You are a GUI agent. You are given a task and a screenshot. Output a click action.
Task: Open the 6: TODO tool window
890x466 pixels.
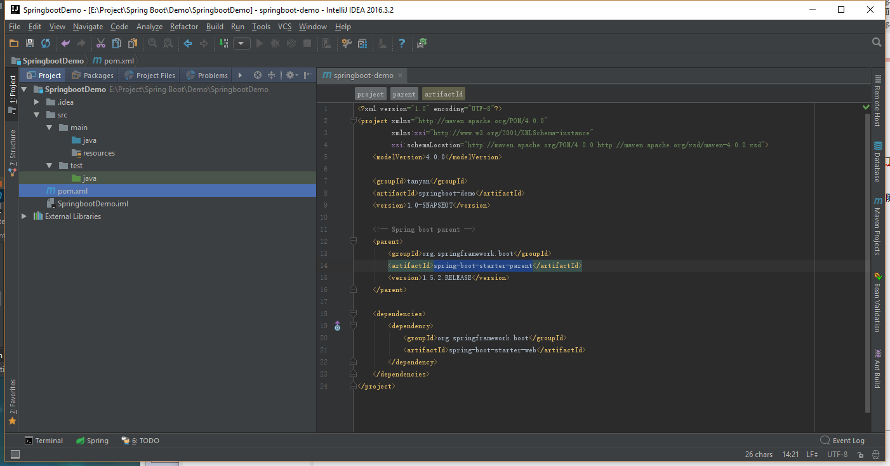point(141,441)
